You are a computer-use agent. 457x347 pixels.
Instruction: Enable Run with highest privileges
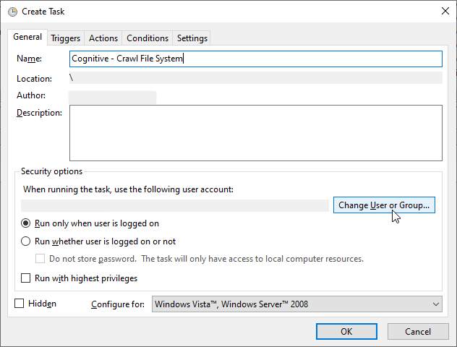(26, 278)
